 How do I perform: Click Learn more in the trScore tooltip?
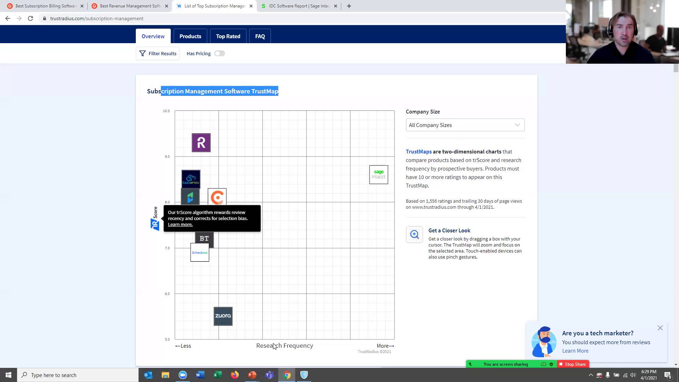(180, 225)
